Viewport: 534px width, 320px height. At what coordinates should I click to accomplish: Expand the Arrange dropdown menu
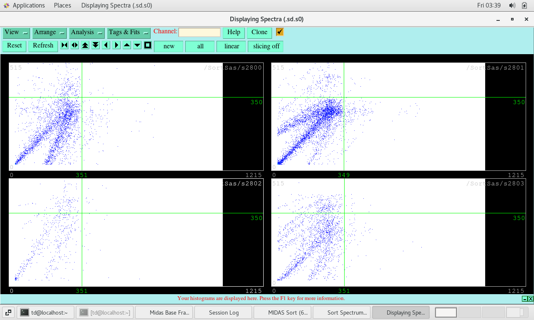49,32
